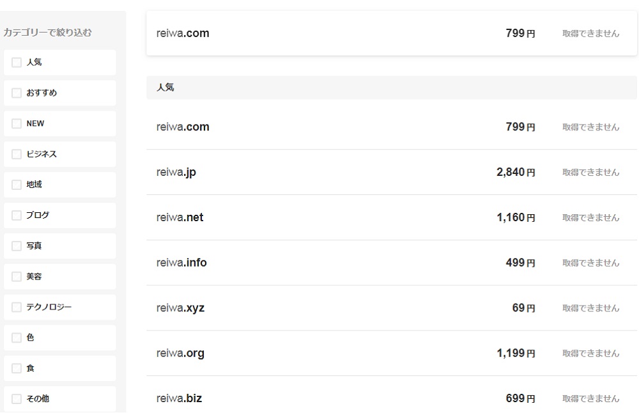Enable the おすすめ filter checkbox

[x=17, y=93]
